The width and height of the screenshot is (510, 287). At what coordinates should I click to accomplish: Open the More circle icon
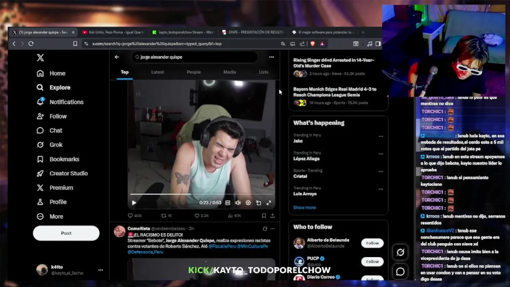(40, 216)
